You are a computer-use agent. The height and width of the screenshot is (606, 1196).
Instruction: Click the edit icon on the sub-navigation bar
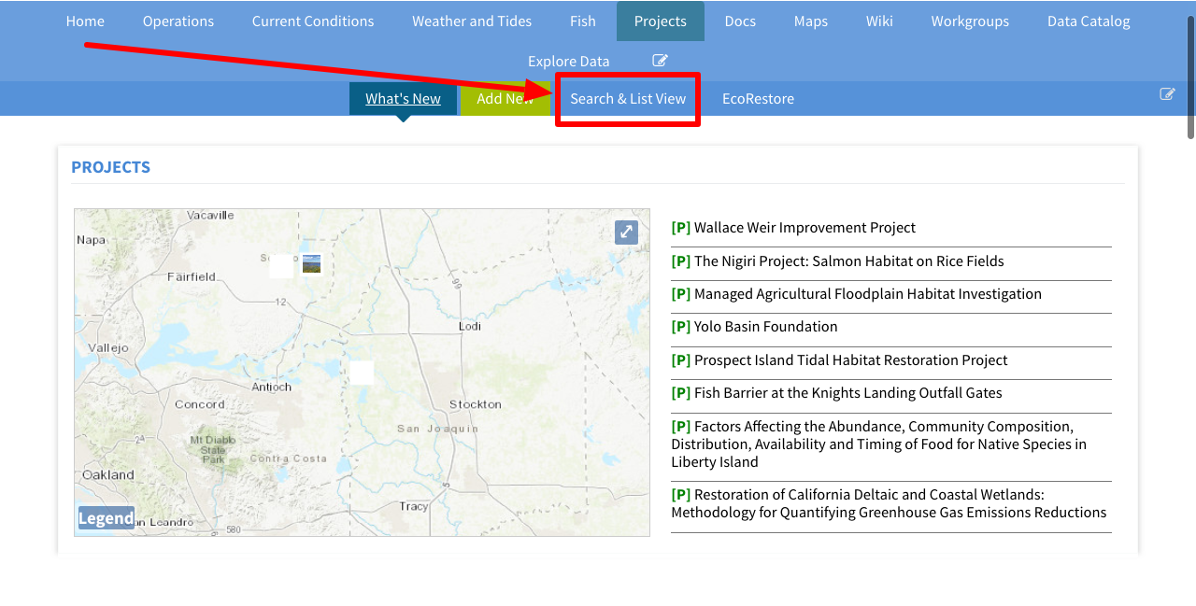(x=1167, y=93)
